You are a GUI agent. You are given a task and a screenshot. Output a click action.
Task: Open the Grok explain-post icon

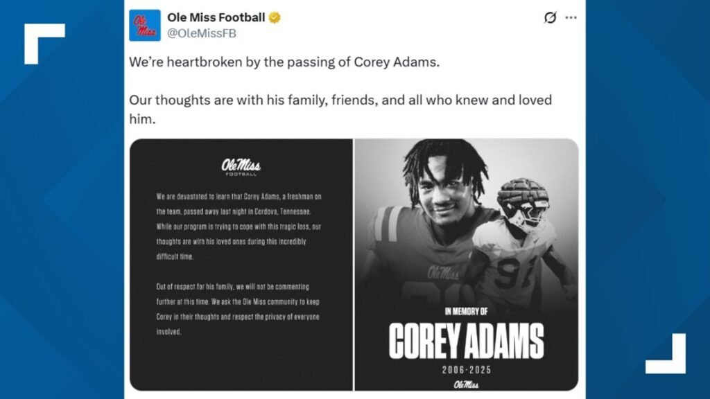(x=550, y=17)
